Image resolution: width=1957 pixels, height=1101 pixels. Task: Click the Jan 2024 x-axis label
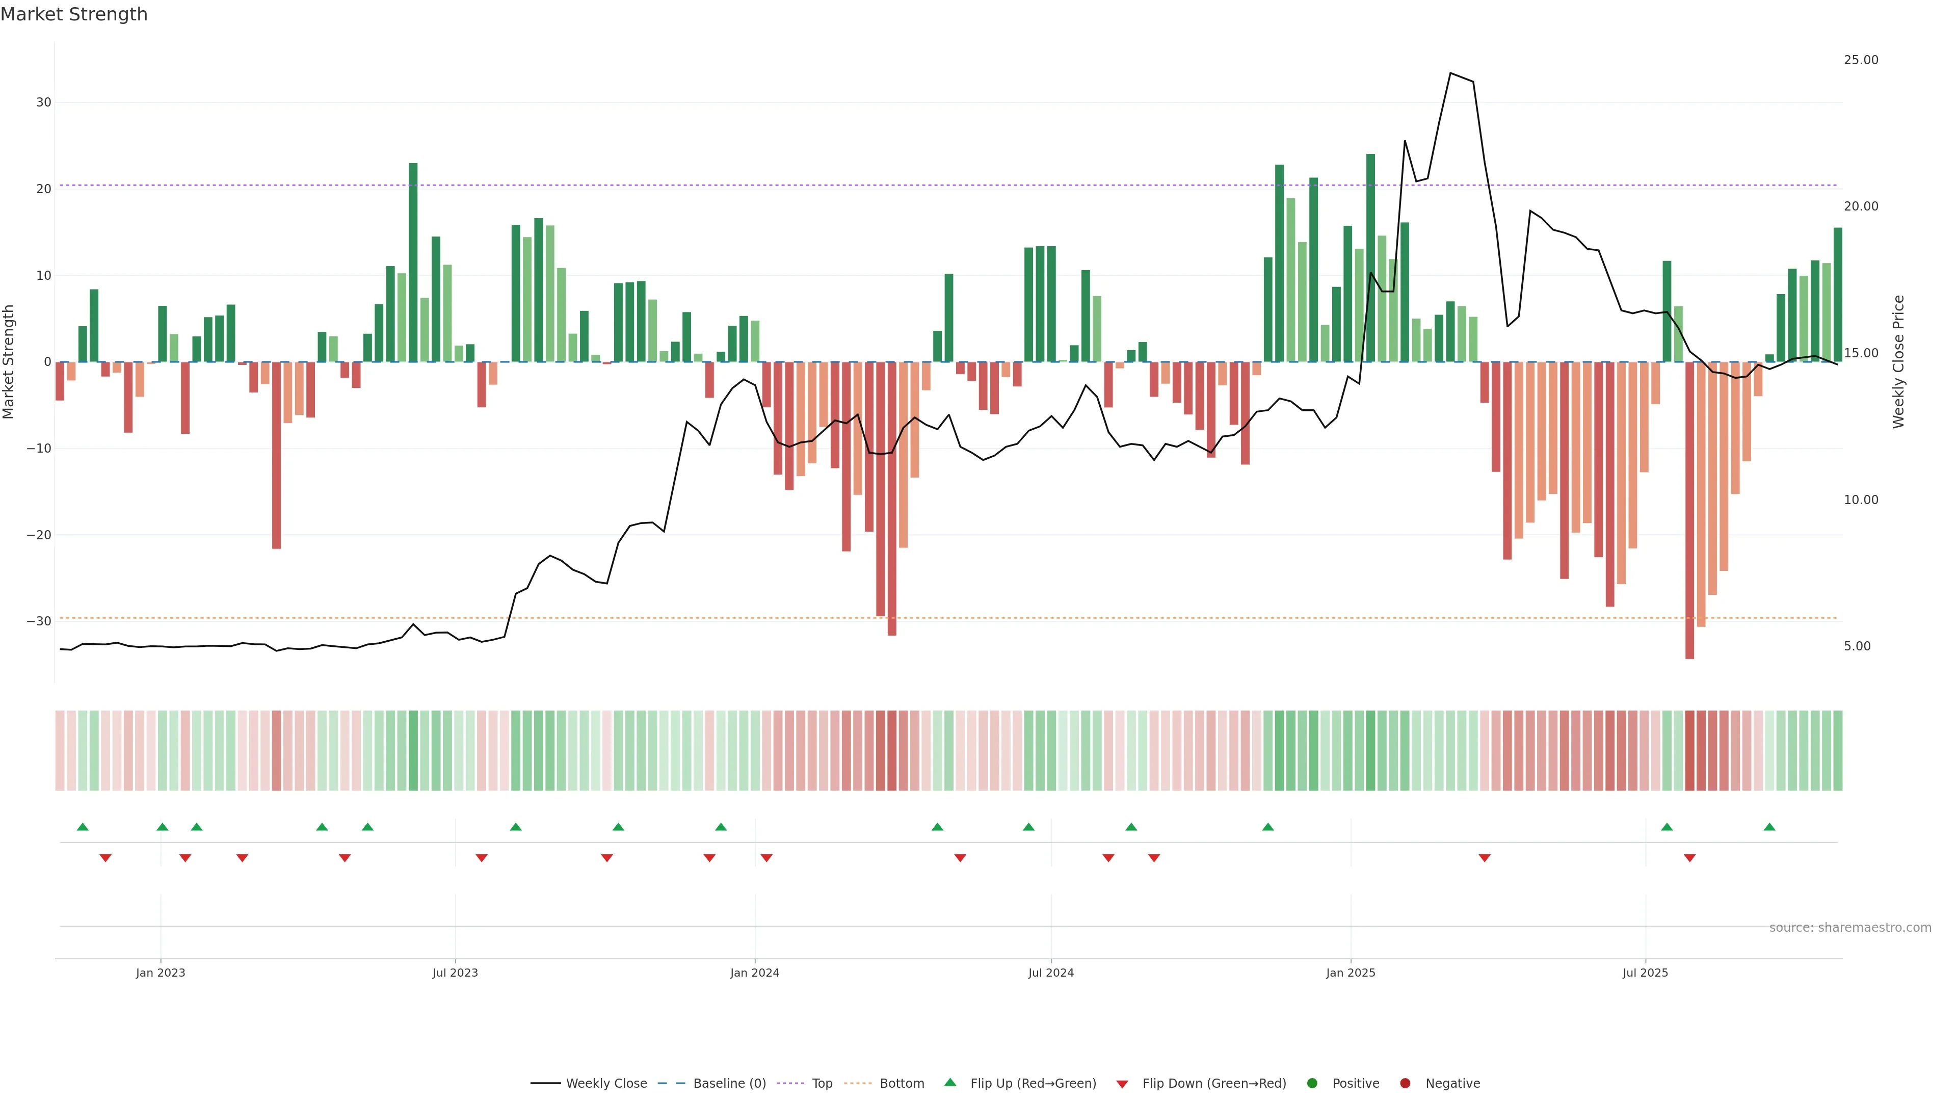754,973
